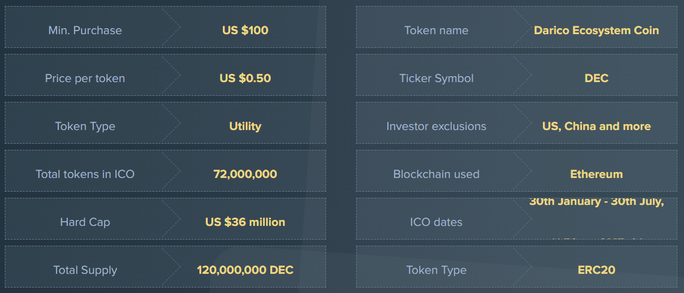The width and height of the screenshot is (684, 293).
Task: Select the 30th January - 30th July text
Action: tap(596, 202)
